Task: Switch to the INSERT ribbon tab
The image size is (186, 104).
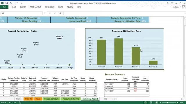Action: [x=23, y=7]
